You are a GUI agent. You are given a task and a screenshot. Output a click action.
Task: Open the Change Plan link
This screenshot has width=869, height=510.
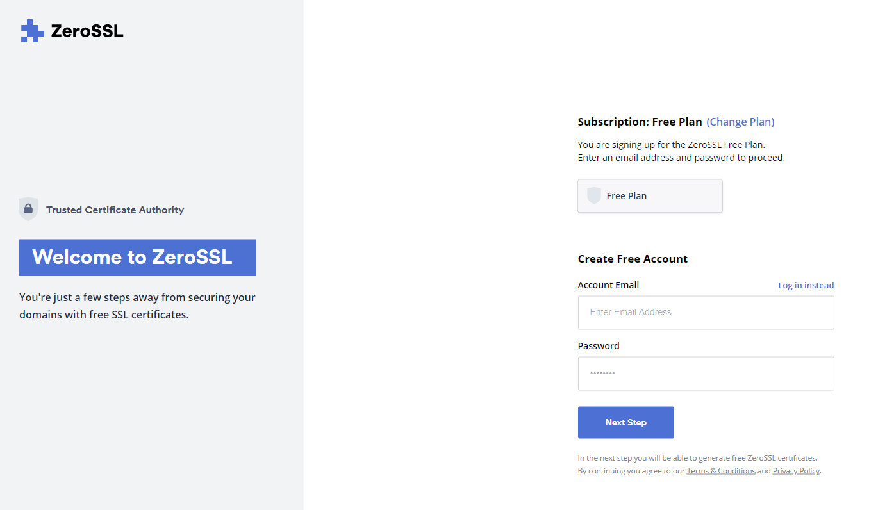(x=740, y=122)
